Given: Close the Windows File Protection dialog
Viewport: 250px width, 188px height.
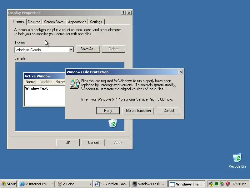Looking at the screenshot, I should pos(180,72).
